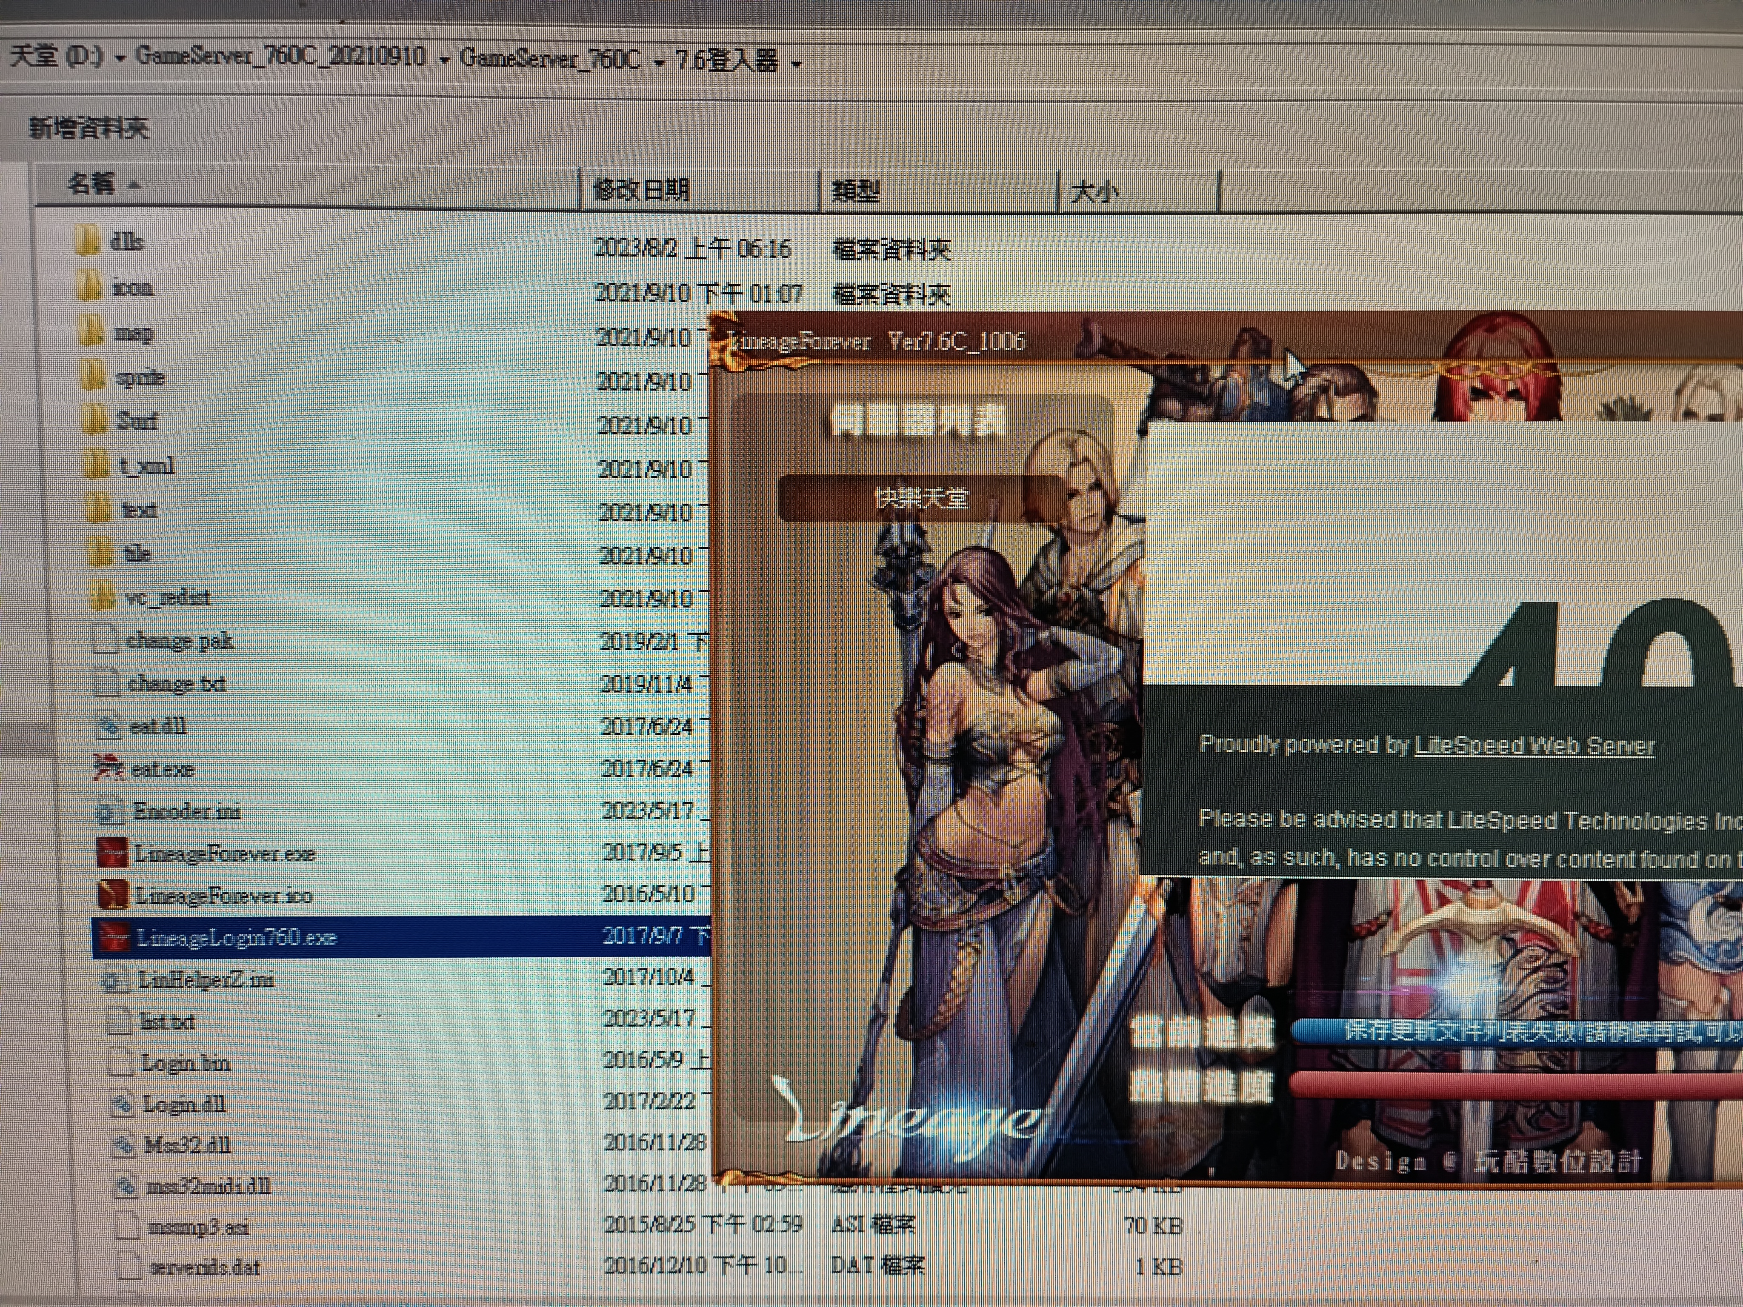Expand the arrow after GameServer_760C_20210910 breadcrumb
The width and height of the screenshot is (1743, 1307).
tap(444, 61)
